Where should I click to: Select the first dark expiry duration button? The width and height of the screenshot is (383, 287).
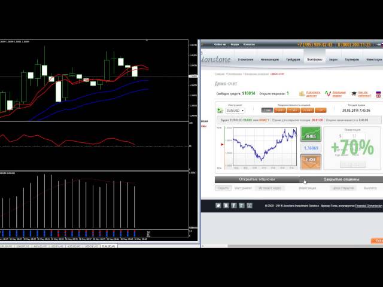pos(266,111)
